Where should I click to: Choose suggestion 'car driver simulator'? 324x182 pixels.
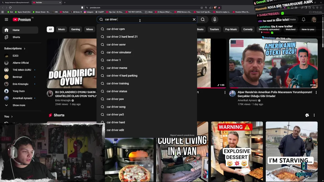click(147, 52)
